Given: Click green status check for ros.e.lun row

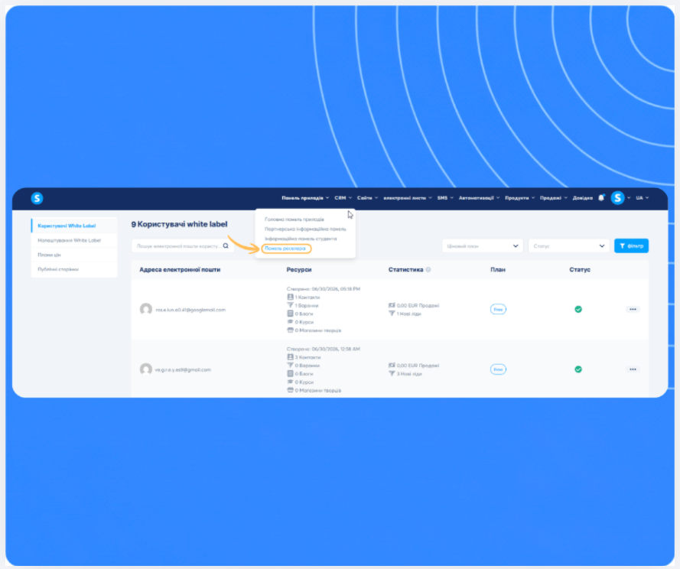Looking at the screenshot, I should (578, 309).
